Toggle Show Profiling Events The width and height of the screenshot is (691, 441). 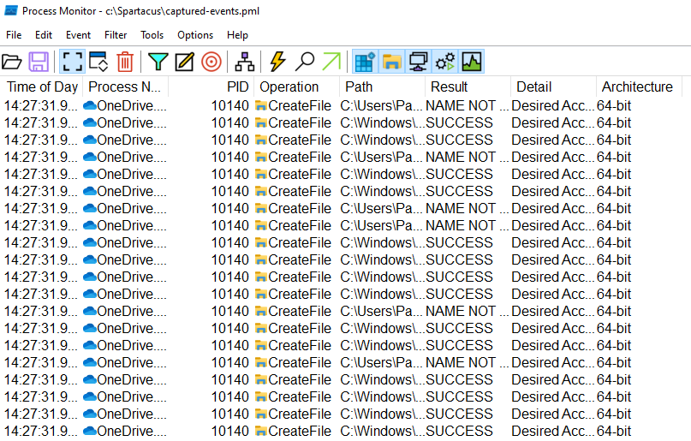pyautogui.click(x=472, y=62)
